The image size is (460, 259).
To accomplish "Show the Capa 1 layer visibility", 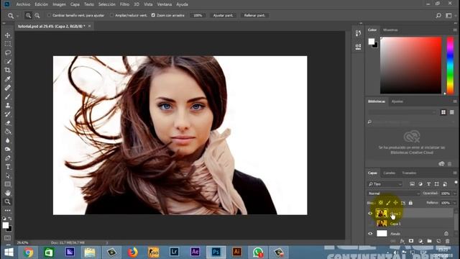I will coord(370,224).
